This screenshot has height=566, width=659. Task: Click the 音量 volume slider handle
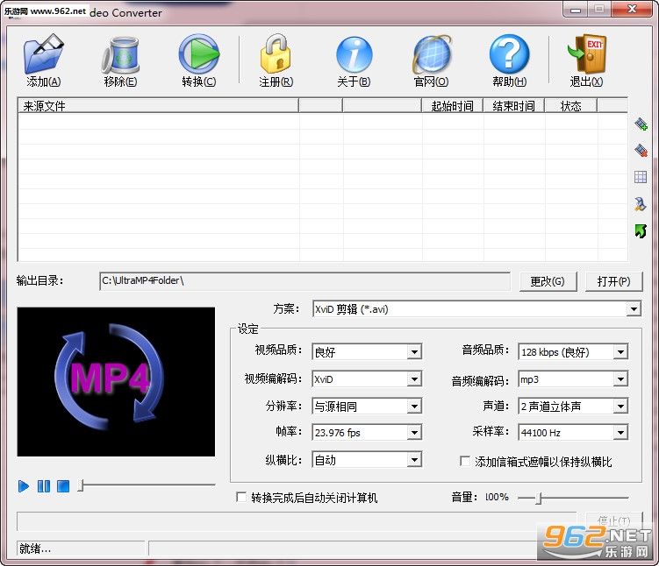tap(539, 498)
